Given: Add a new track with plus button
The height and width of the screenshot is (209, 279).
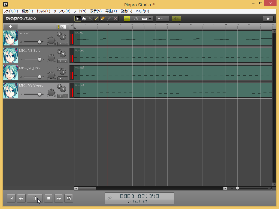Looking at the screenshot, I should [x=11, y=27].
